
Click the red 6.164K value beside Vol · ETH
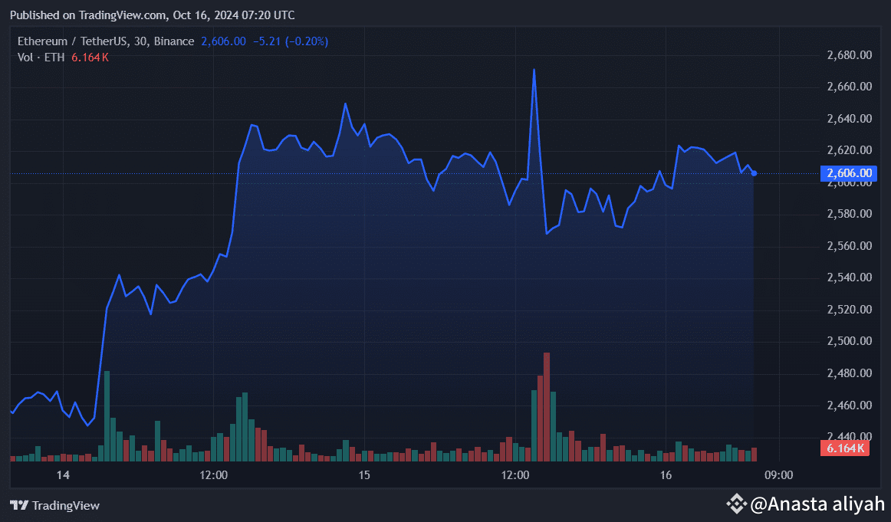click(x=90, y=57)
